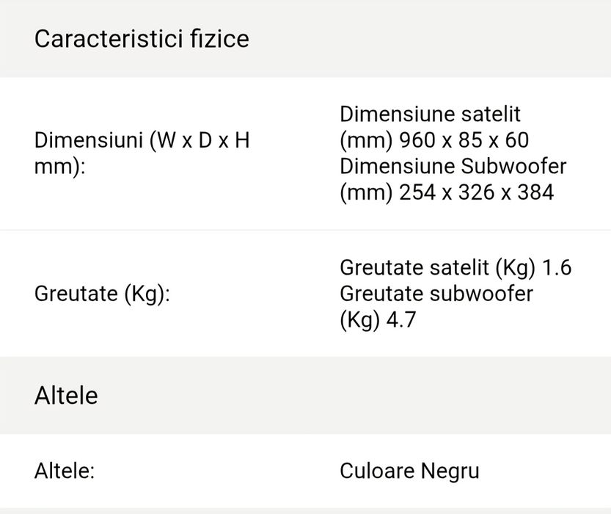The width and height of the screenshot is (611, 514).
Task: Click the Dimensiune satelit text
Action: click(430, 114)
